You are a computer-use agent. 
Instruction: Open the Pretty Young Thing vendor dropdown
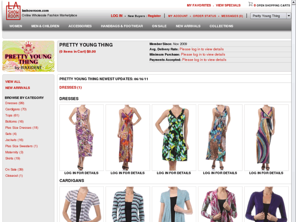click(x=270, y=16)
